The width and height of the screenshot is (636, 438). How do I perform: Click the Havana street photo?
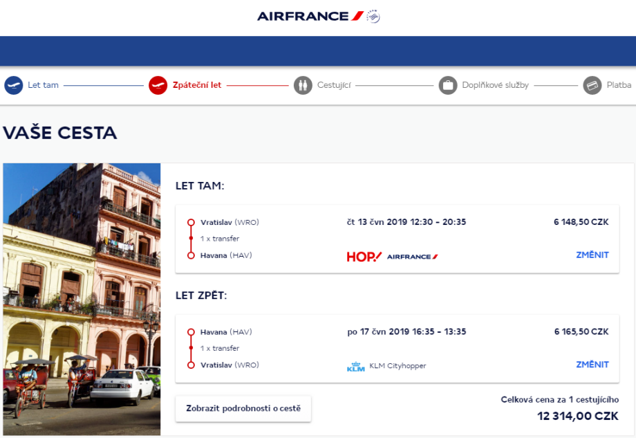(82, 299)
